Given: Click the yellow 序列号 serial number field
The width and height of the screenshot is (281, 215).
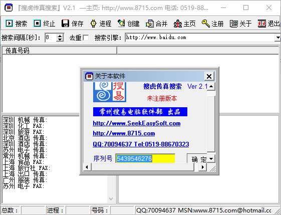Looking at the screenshot, I should pos(145,158).
